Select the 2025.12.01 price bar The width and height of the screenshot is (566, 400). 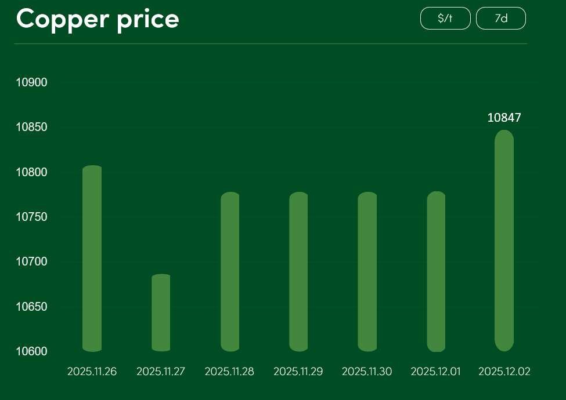pos(436,271)
